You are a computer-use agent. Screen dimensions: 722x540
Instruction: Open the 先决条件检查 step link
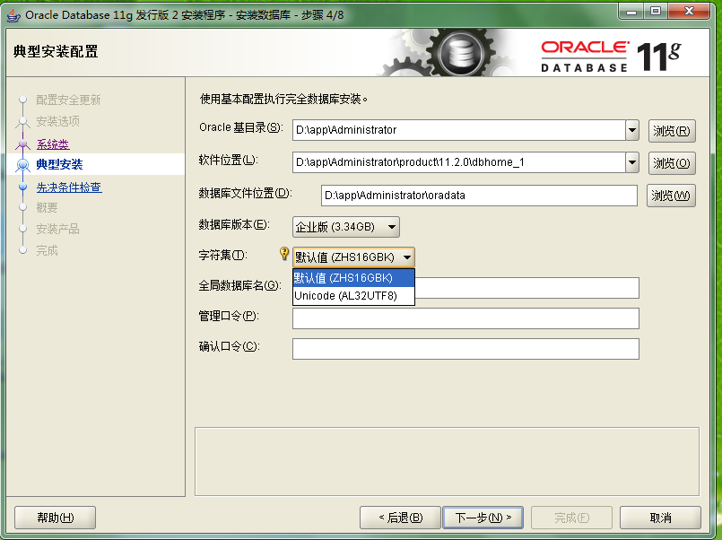click(x=69, y=187)
